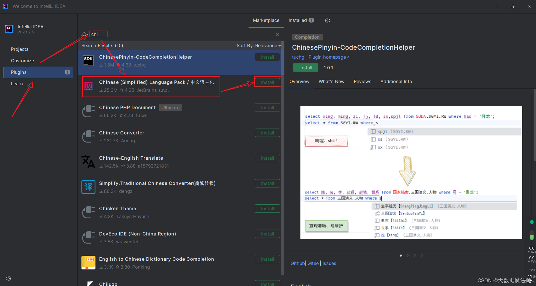Select the first screenshot carousel dot
The width and height of the screenshot is (536, 286).
point(401,255)
